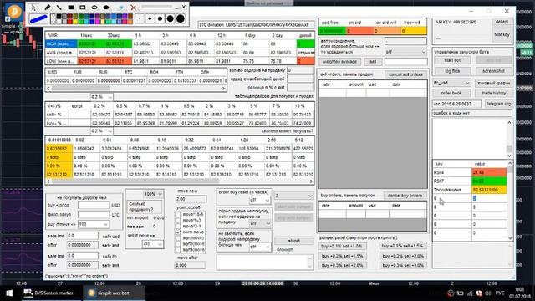Enable the sqrt(move) checkbox
Viewport: 535px width, 301px height.
pos(178,237)
